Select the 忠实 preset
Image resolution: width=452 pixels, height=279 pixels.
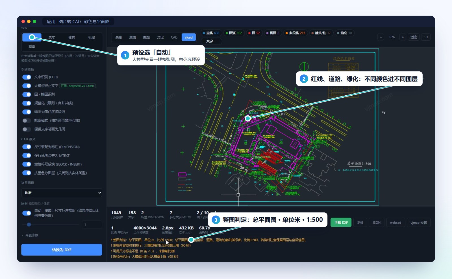click(52, 38)
